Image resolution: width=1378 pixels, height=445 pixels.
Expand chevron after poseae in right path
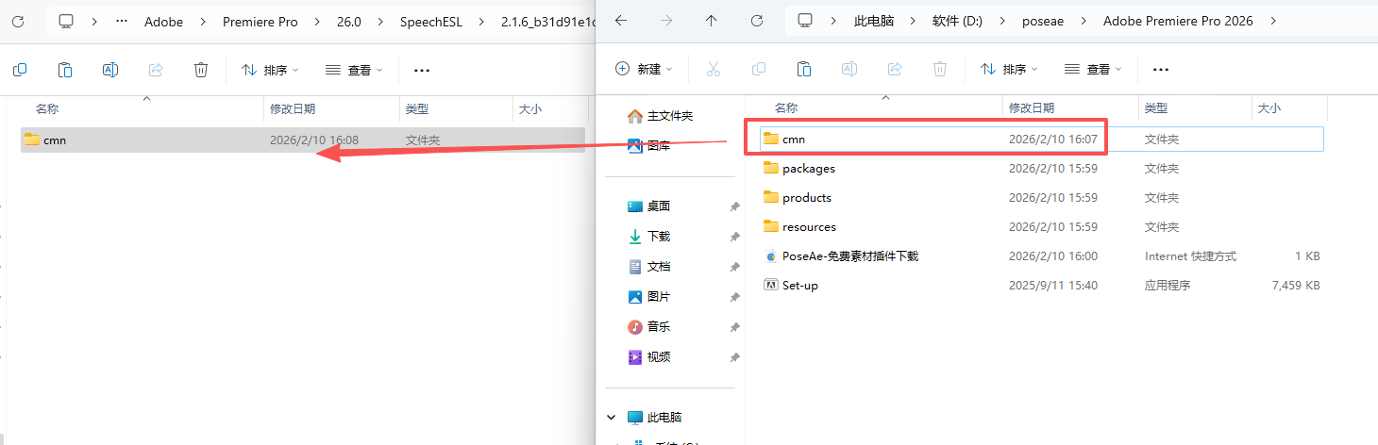click(1084, 21)
